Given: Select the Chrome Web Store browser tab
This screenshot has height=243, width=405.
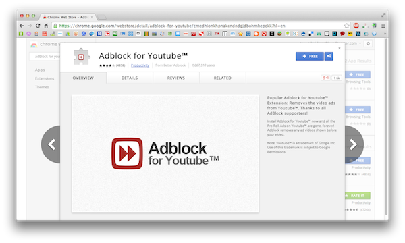Looking at the screenshot, I should coord(68,17).
